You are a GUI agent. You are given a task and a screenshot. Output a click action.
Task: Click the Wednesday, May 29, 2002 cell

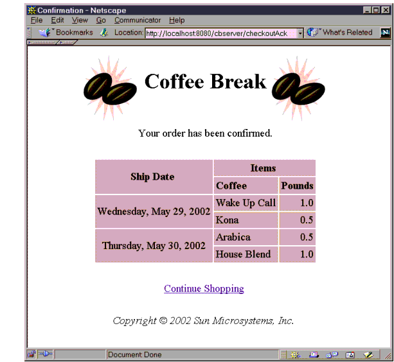pos(154,211)
